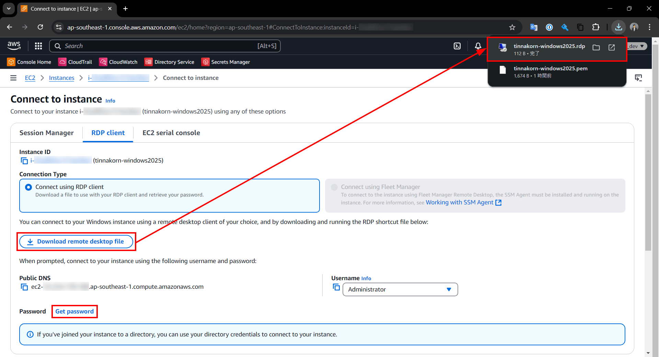Open Directory Service shortcut
The image size is (659, 357).
[170, 62]
